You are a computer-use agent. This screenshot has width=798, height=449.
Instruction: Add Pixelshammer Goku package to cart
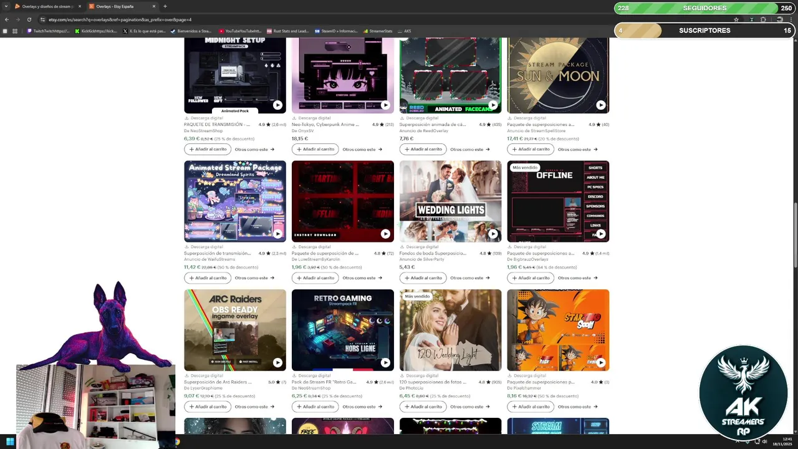coord(531,407)
